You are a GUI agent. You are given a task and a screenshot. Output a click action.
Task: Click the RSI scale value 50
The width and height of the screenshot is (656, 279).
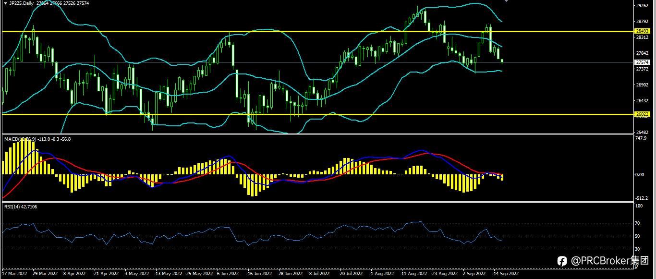tap(638, 236)
